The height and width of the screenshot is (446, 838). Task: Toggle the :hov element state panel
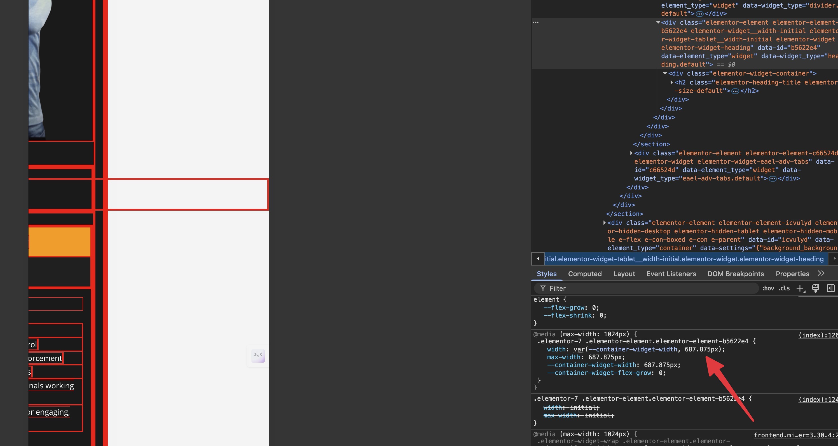768,288
